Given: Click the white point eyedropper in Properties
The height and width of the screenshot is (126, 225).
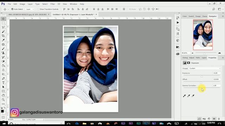Looking at the screenshot, I should point(193,96).
